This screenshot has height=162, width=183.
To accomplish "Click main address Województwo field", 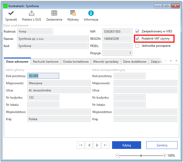I will pyautogui.click(x=59, y=112).
